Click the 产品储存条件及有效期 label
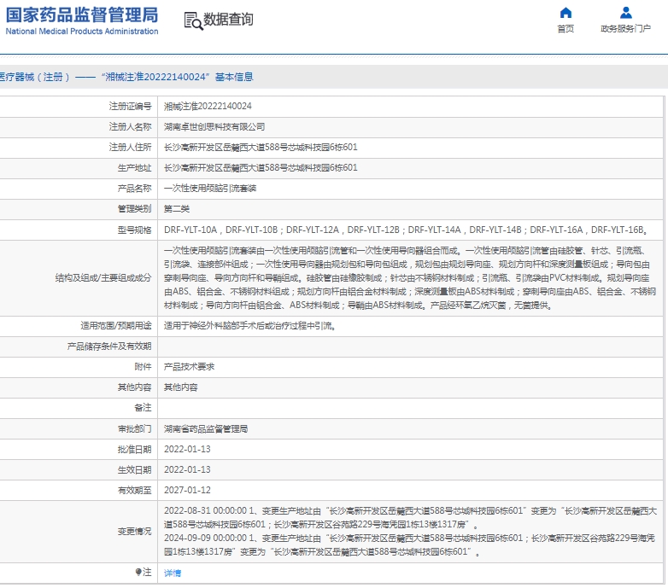Image resolution: width=668 pixels, height=588 pixels. (x=109, y=346)
